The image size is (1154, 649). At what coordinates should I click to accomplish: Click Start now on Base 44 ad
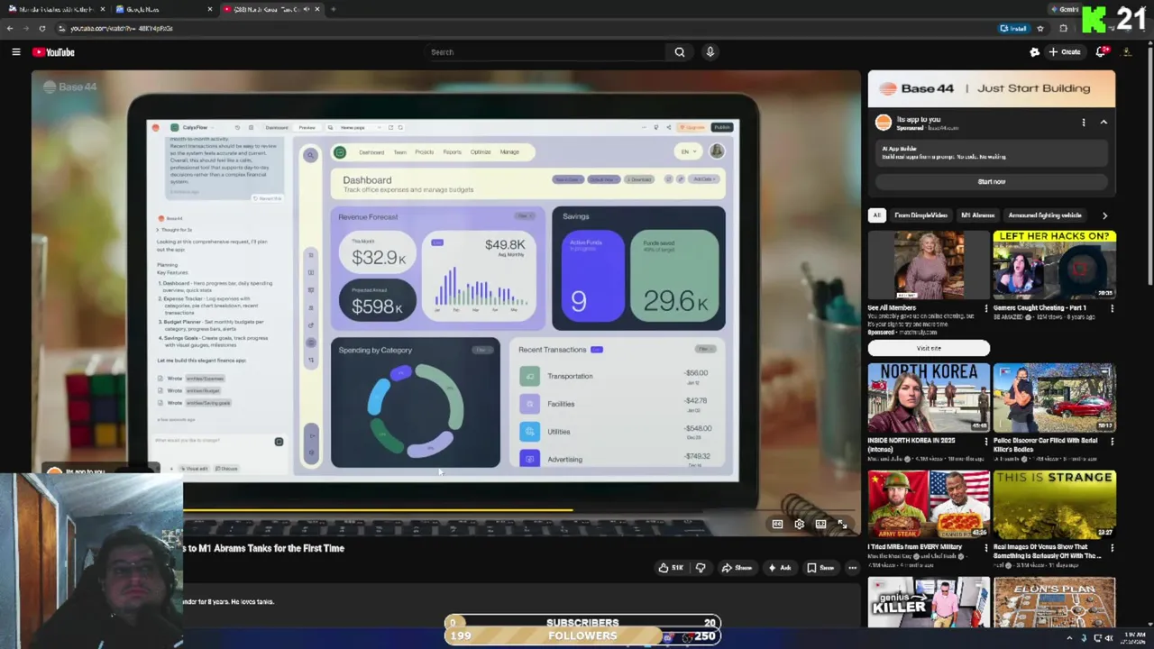pos(992,182)
